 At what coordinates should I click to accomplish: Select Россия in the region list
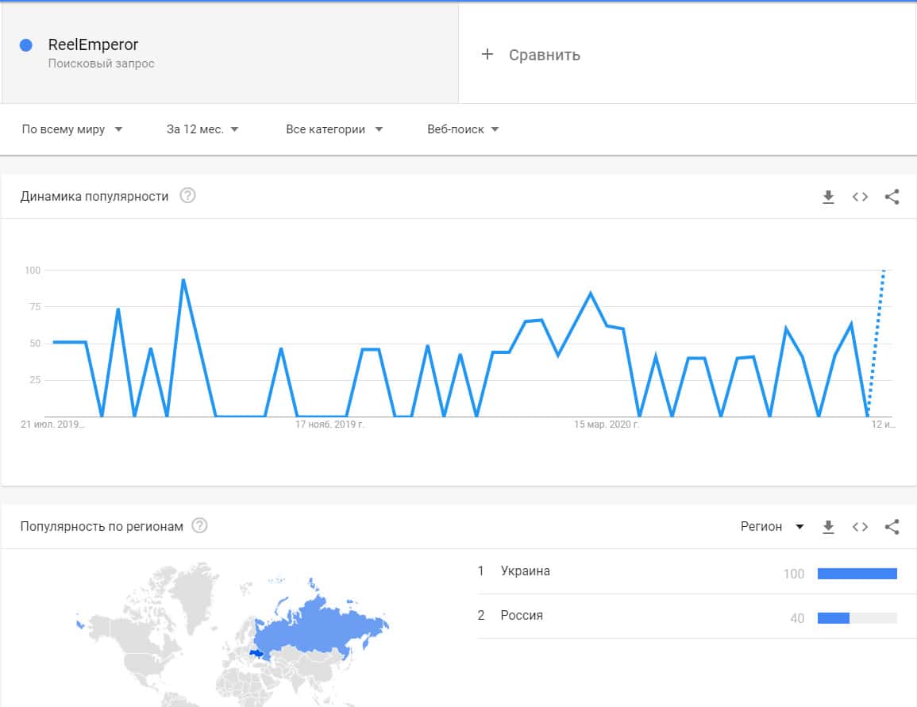522,616
